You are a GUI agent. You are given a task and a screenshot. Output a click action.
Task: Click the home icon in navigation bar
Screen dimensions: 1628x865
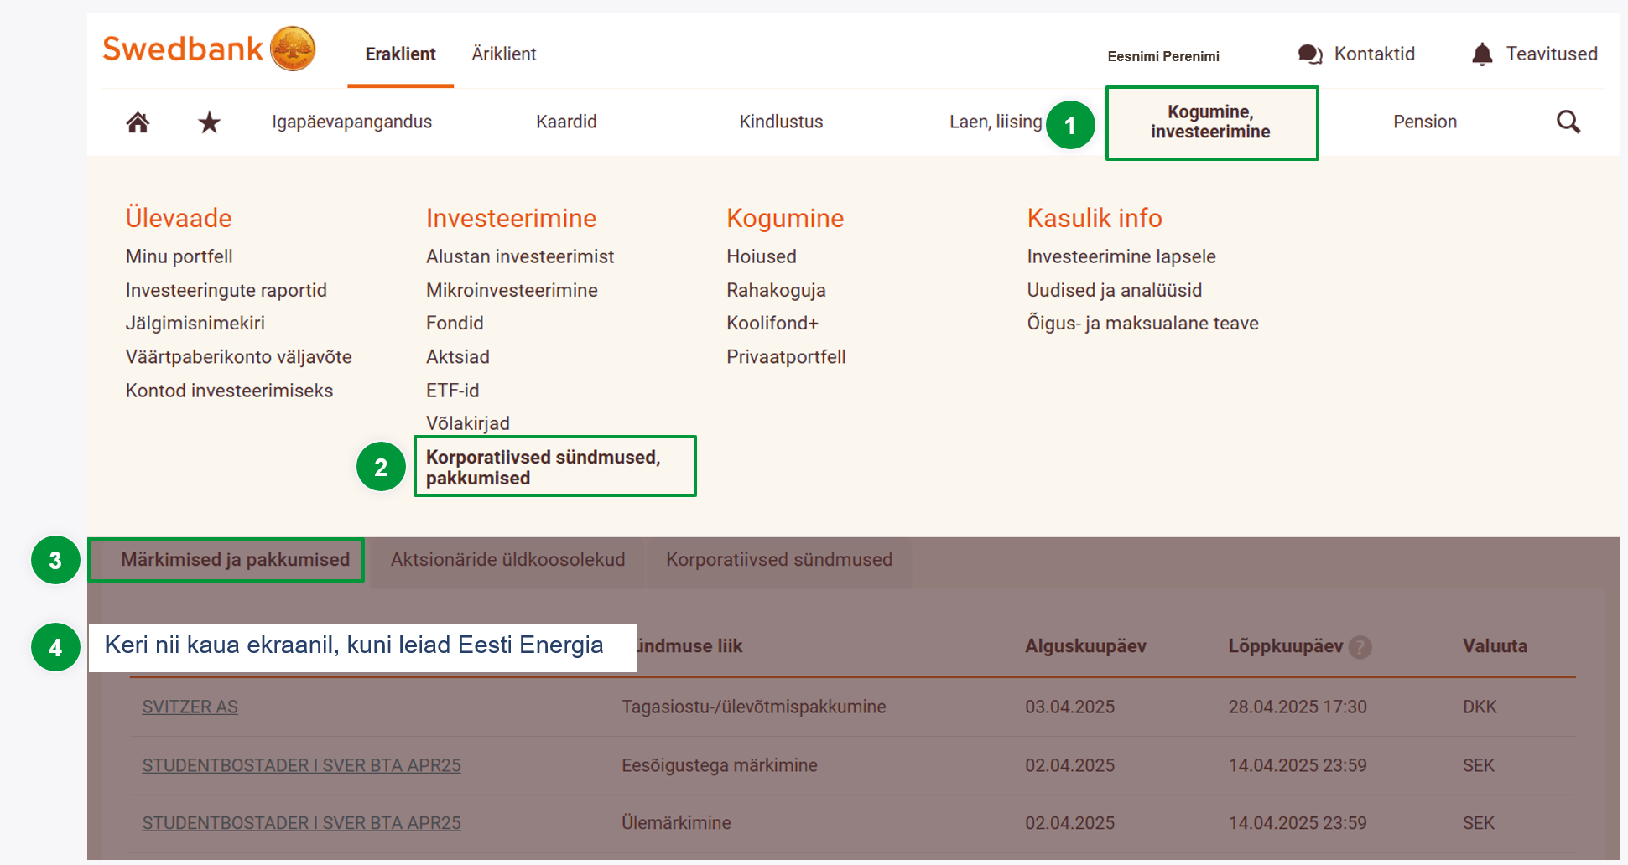pyautogui.click(x=138, y=122)
